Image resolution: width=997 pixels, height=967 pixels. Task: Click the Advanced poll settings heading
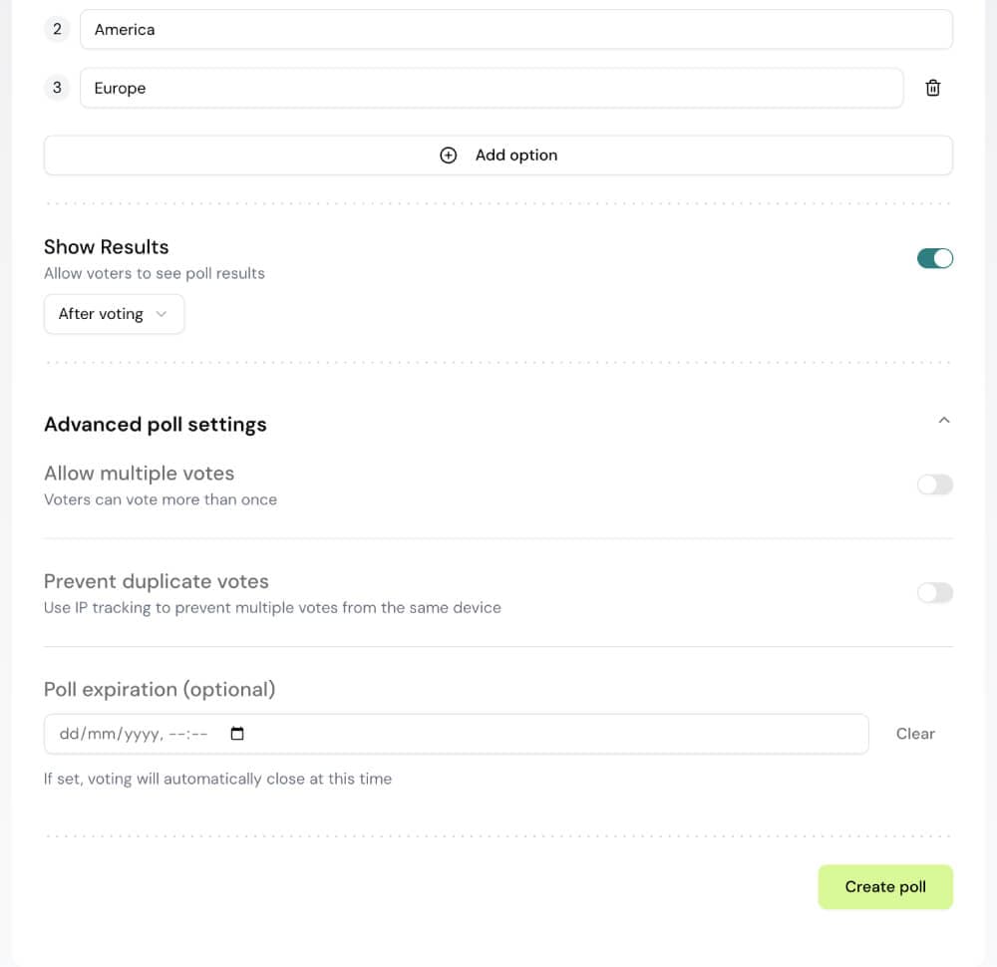[x=156, y=424]
